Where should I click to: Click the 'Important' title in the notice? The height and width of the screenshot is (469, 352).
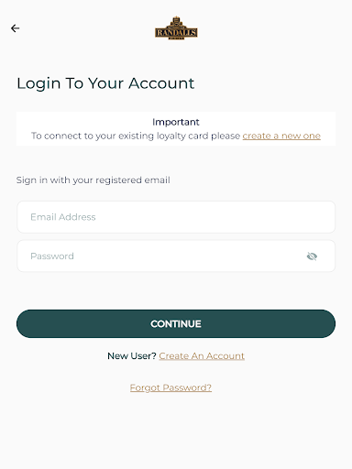176,122
